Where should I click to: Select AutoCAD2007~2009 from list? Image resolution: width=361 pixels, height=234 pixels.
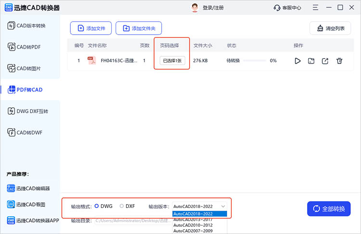pos(200,231)
